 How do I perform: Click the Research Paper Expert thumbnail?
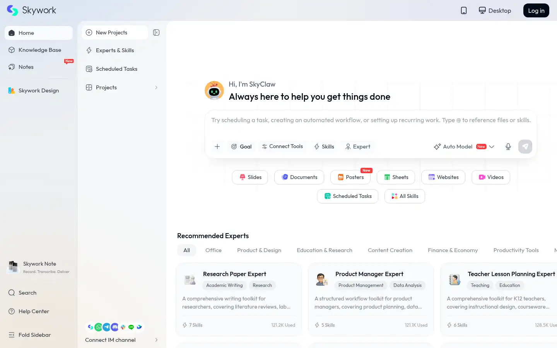(190, 280)
